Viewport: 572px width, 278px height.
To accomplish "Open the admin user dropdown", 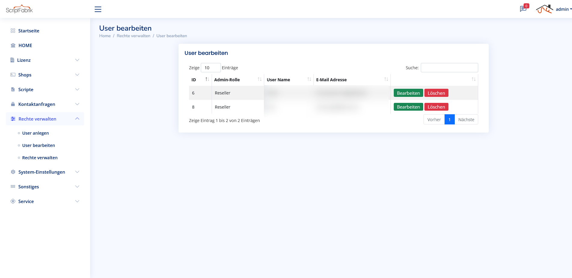I will [x=564, y=9].
